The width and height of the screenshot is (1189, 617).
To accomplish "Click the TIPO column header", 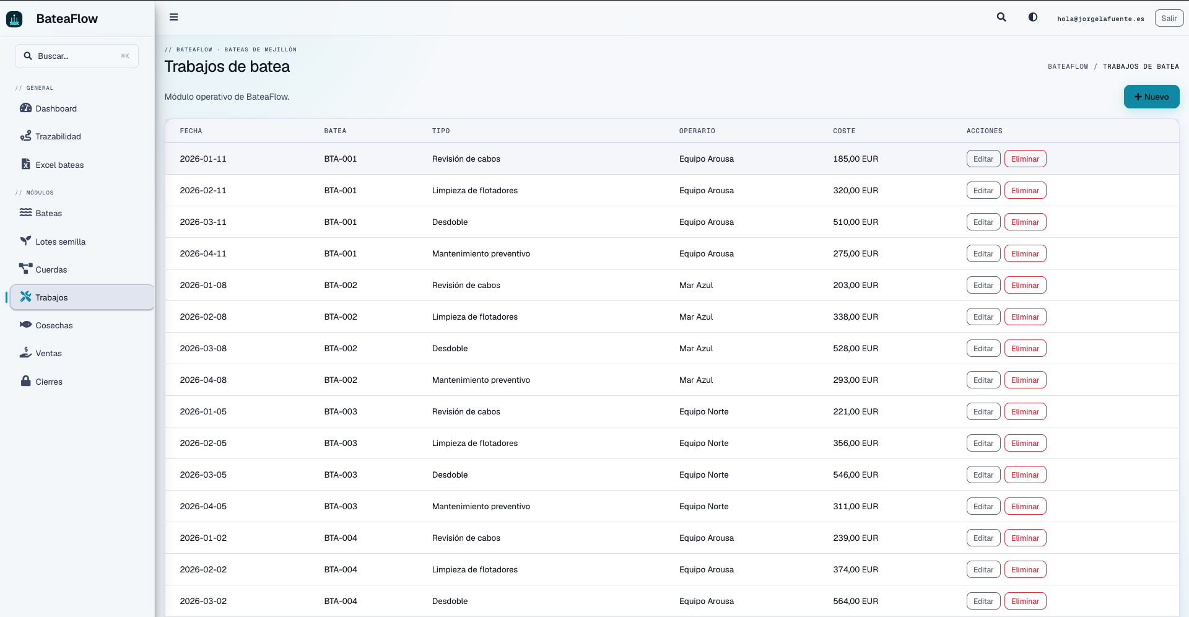I will [x=441, y=131].
